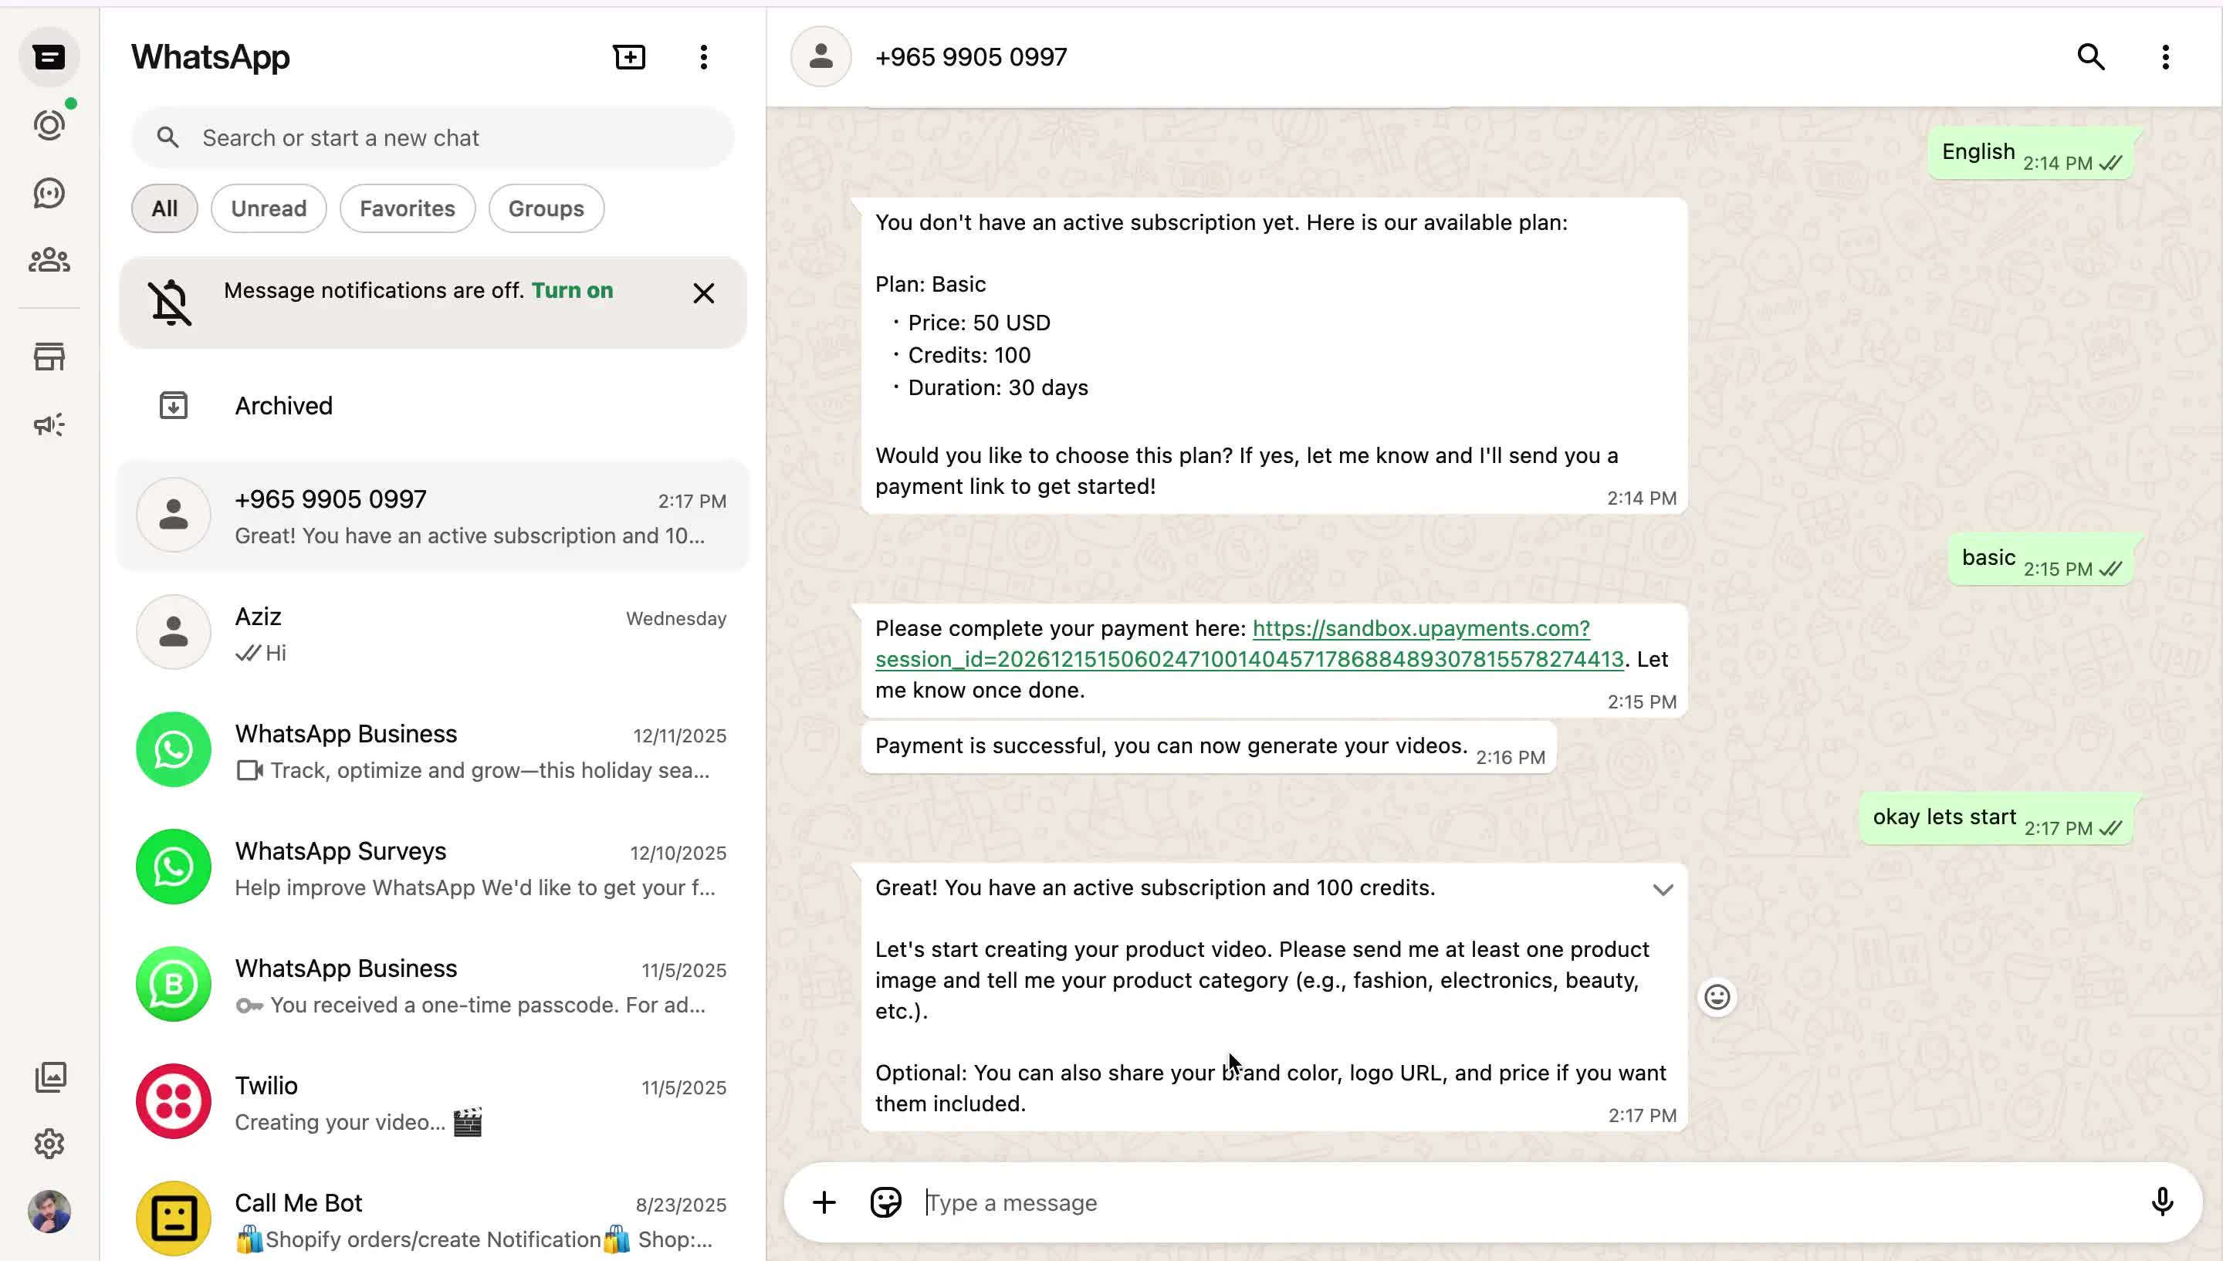Open conversation menu (three dots)
2223x1261 pixels.
click(x=2166, y=57)
